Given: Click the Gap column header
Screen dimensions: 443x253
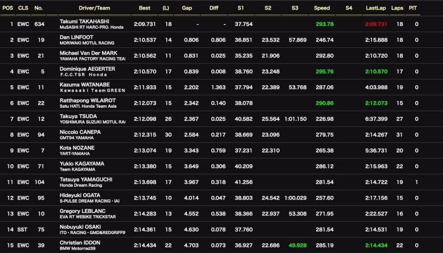Looking at the screenshot, I should tap(187, 8).
